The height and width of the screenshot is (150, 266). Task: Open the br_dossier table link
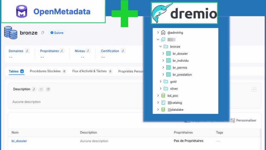point(19,141)
